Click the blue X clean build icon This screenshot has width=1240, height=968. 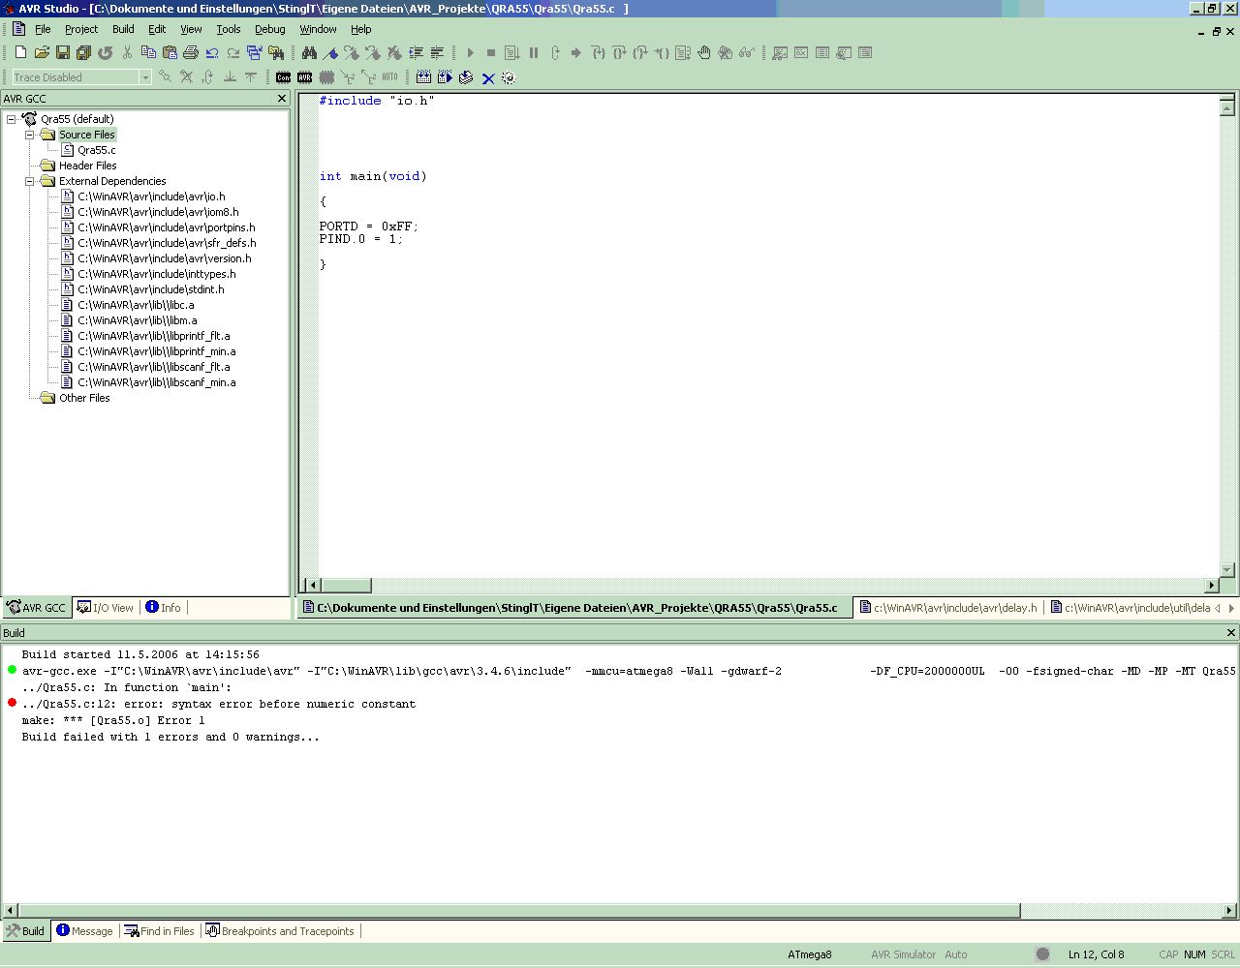pyautogui.click(x=488, y=77)
